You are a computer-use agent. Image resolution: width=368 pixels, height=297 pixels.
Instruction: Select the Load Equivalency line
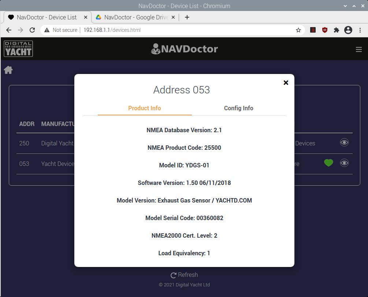(x=184, y=253)
